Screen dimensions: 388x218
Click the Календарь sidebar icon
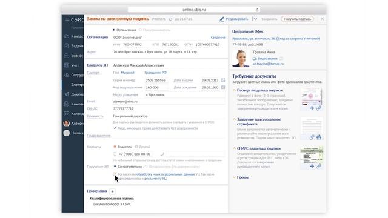pyautogui.click(x=66, y=114)
